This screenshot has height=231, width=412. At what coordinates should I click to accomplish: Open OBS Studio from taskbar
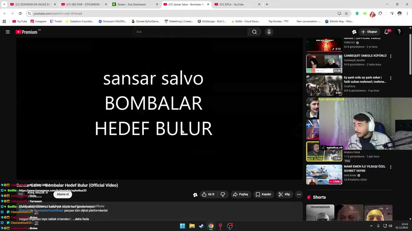click(x=230, y=226)
